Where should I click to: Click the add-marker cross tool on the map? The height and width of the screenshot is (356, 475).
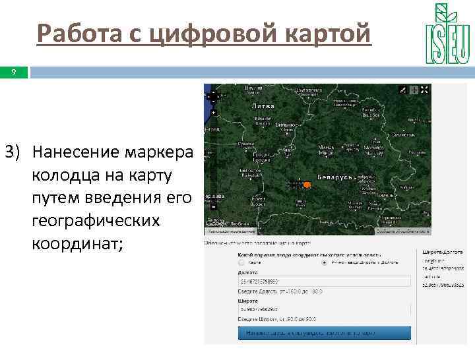pyautogui.click(x=414, y=90)
